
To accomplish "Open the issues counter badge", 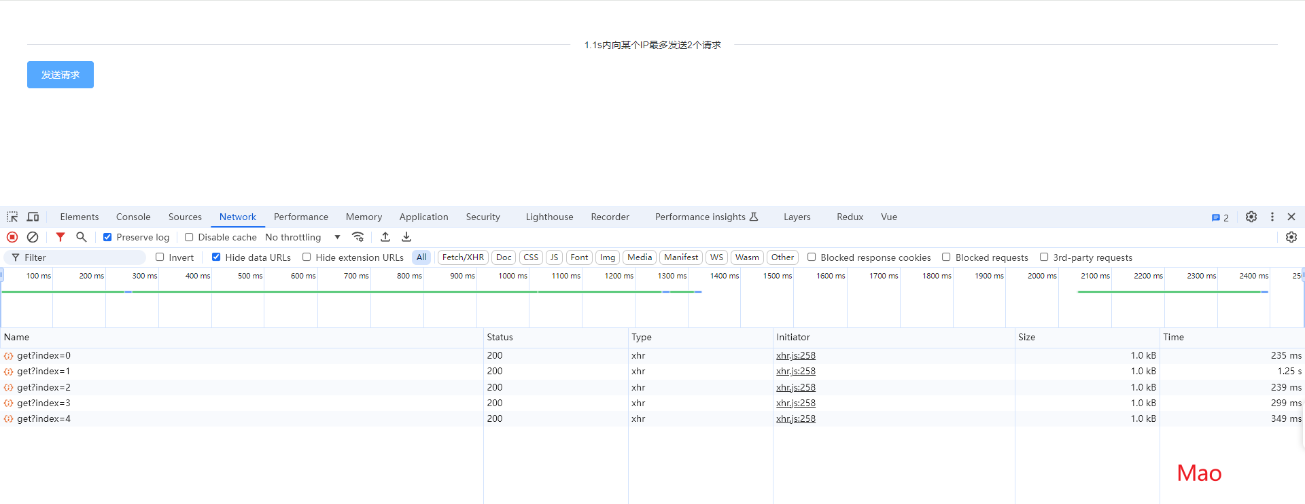I will click(x=1220, y=217).
